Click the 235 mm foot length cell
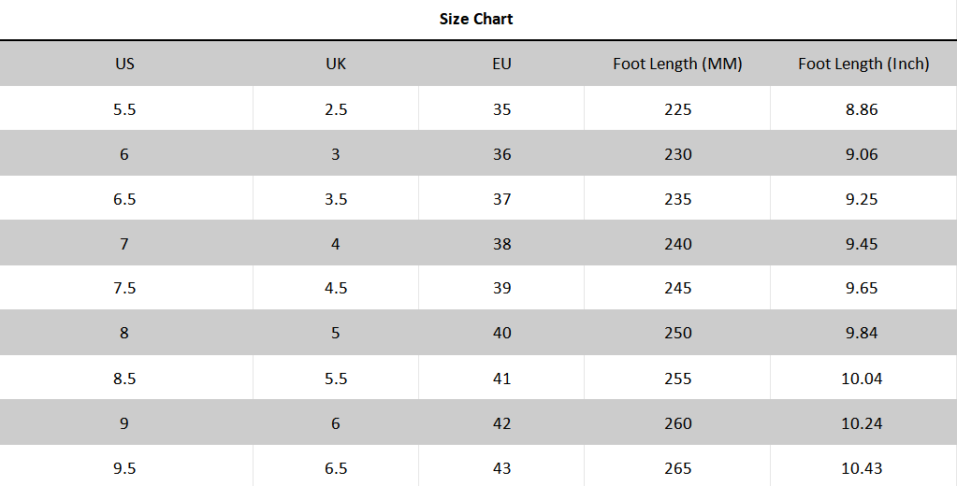 [x=677, y=199]
